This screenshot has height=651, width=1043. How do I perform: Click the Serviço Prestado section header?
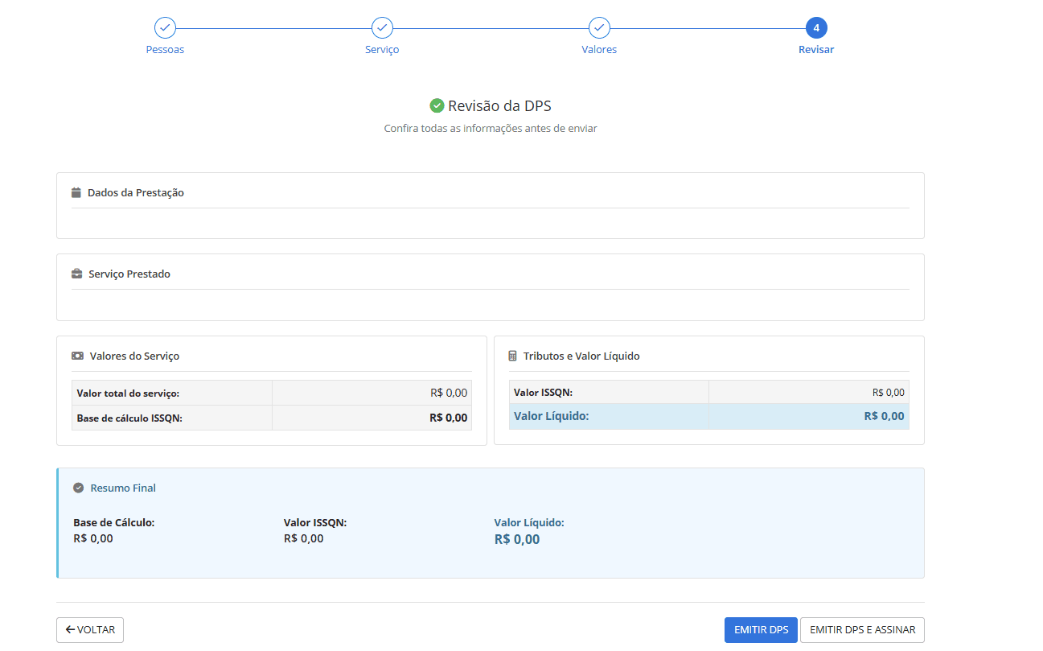tap(129, 274)
